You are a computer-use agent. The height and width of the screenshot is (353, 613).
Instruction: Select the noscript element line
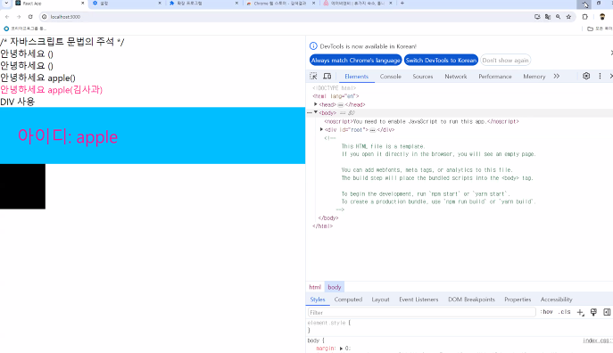pos(421,121)
